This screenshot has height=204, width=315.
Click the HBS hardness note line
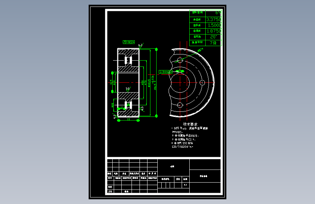[177, 132]
